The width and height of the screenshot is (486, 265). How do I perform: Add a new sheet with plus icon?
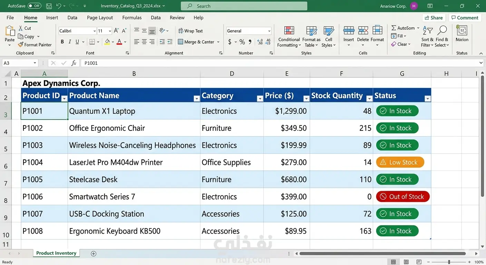coord(94,254)
